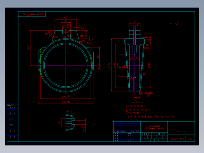The width and height of the screenshot is (204, 153).
Task: Select the 242 overall width dimension
Action: tap(66, 102)
